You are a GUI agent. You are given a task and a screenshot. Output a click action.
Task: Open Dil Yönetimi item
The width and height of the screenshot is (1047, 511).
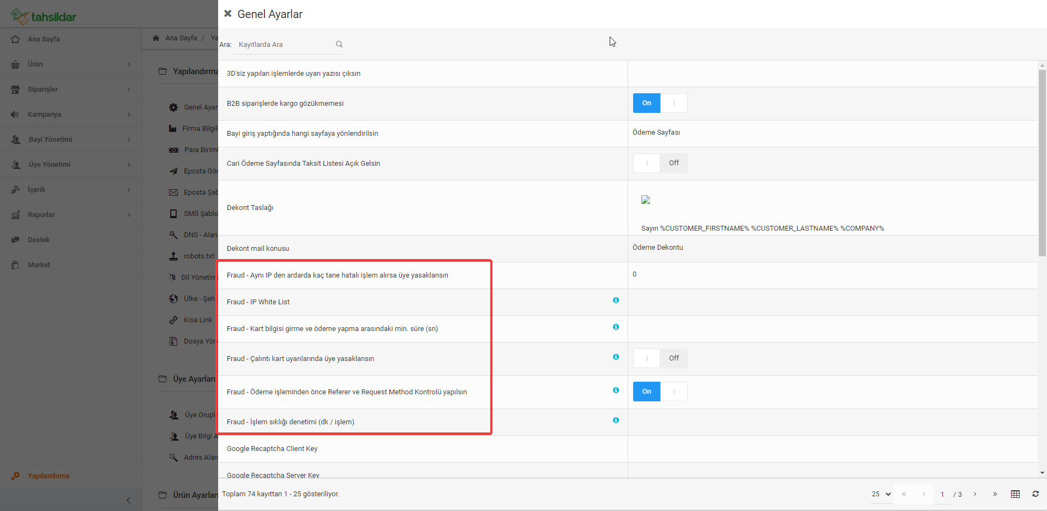coord(193,278)
